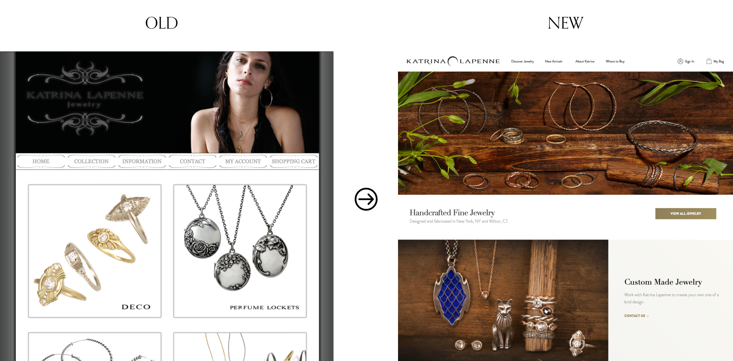Open the New Arrivals nav link
This screenshot has width=733, height=361.
[553, 61]
